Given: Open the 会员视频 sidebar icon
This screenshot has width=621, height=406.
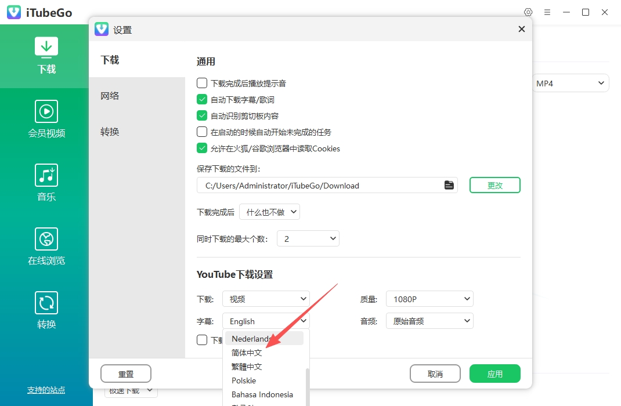Looking at the screenshot, I should click(46, 111).
